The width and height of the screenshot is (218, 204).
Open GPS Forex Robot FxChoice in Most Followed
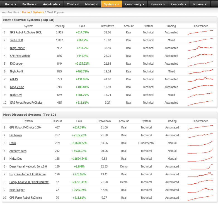tap(26, 103)
